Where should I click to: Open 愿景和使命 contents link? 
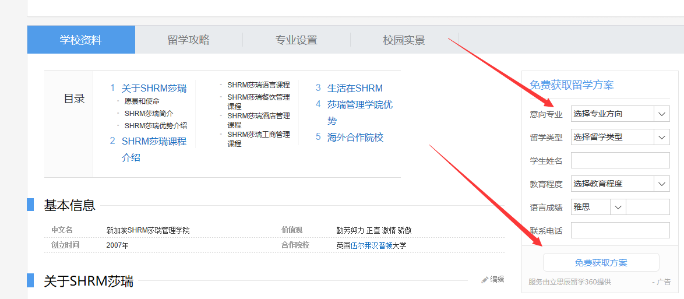(142, 101)
